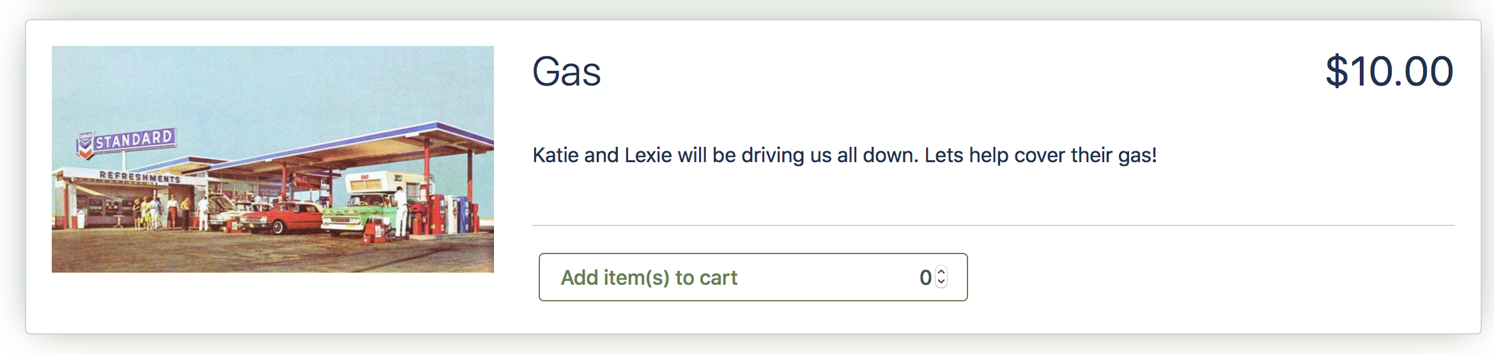Click the Add item(s) to cart label
The width and height of the screenshot is (1494, 355).
[x=649, y=278]
